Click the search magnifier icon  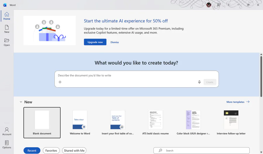pos(160,150)
